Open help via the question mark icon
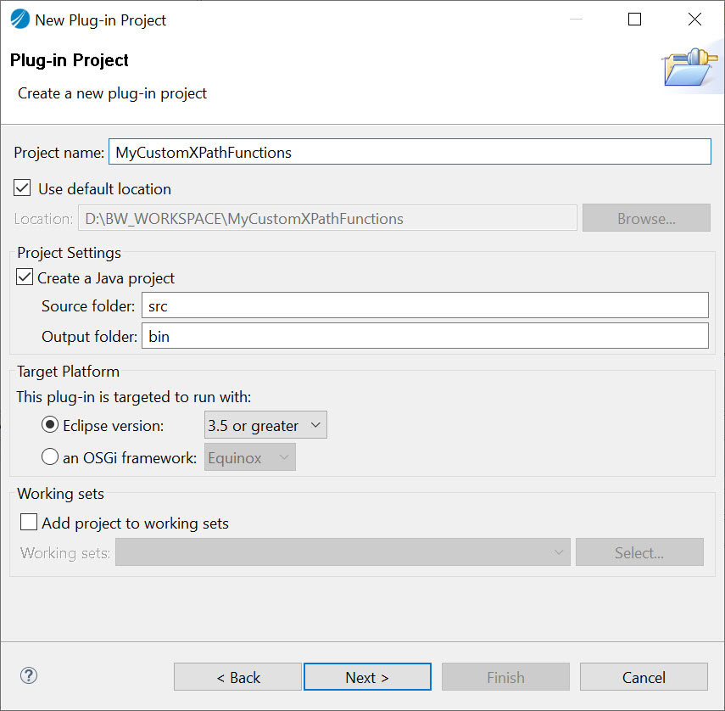 click(28, 675)
